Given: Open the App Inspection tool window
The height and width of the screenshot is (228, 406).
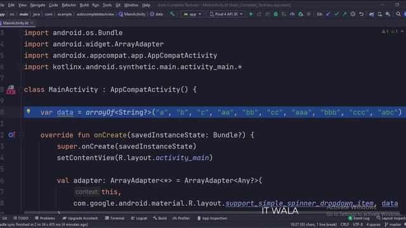Looking at the screenshot, I should click(212, 218).
